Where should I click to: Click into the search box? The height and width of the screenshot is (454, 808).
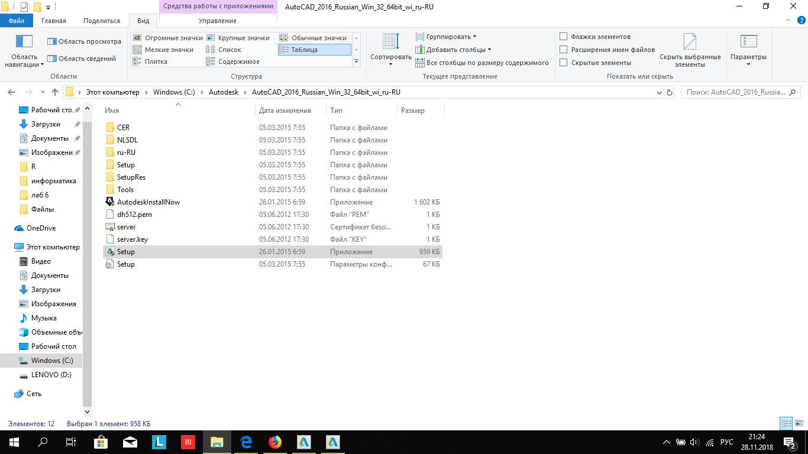click(741, 92)
